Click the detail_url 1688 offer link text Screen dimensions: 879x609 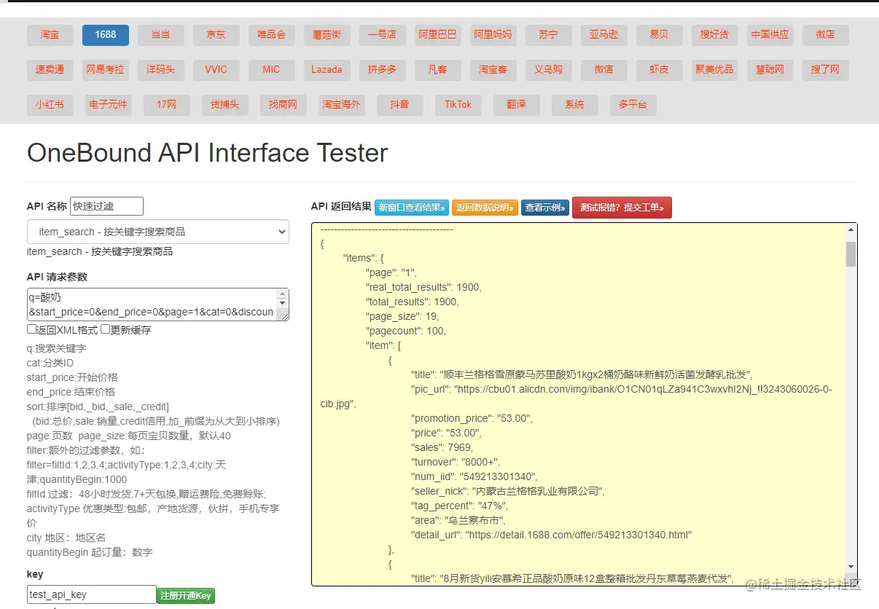point(551,535)
